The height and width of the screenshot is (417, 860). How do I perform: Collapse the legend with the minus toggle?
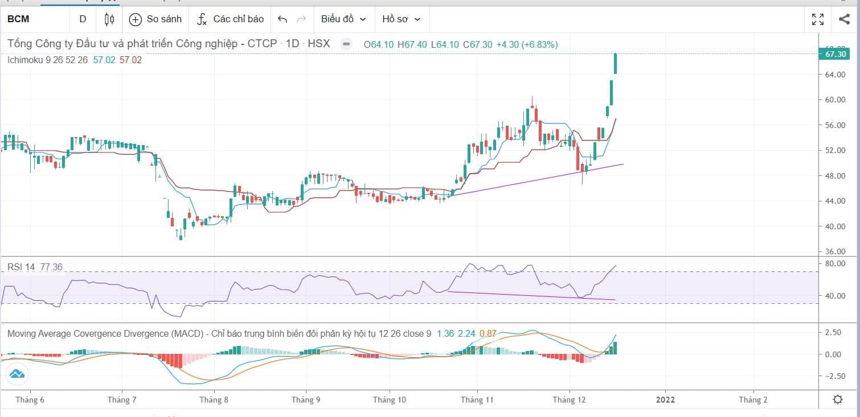click(x=346, y=44)
